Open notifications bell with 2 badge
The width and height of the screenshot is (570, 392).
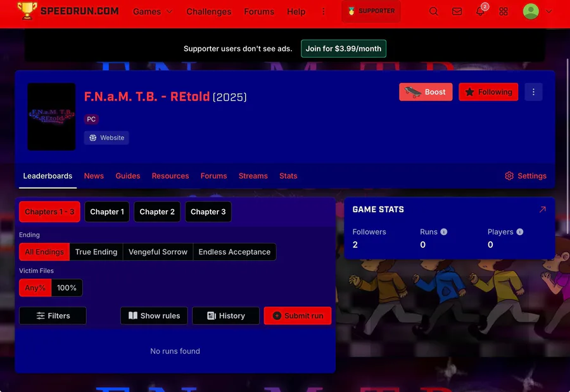481,11
